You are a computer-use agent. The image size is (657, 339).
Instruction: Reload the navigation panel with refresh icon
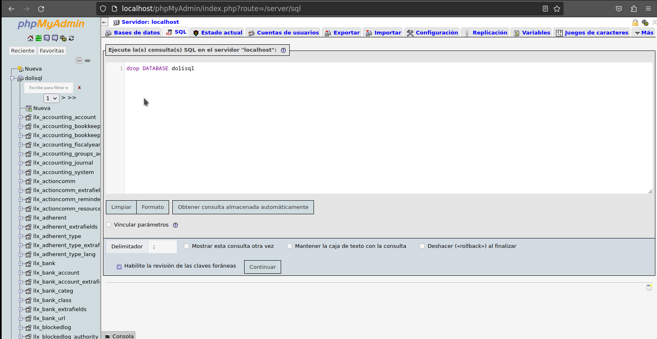pyautogui.click(x=71, y=38)
